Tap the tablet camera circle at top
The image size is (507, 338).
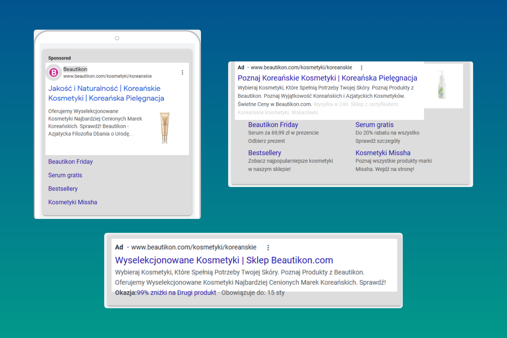coord(117,38)
